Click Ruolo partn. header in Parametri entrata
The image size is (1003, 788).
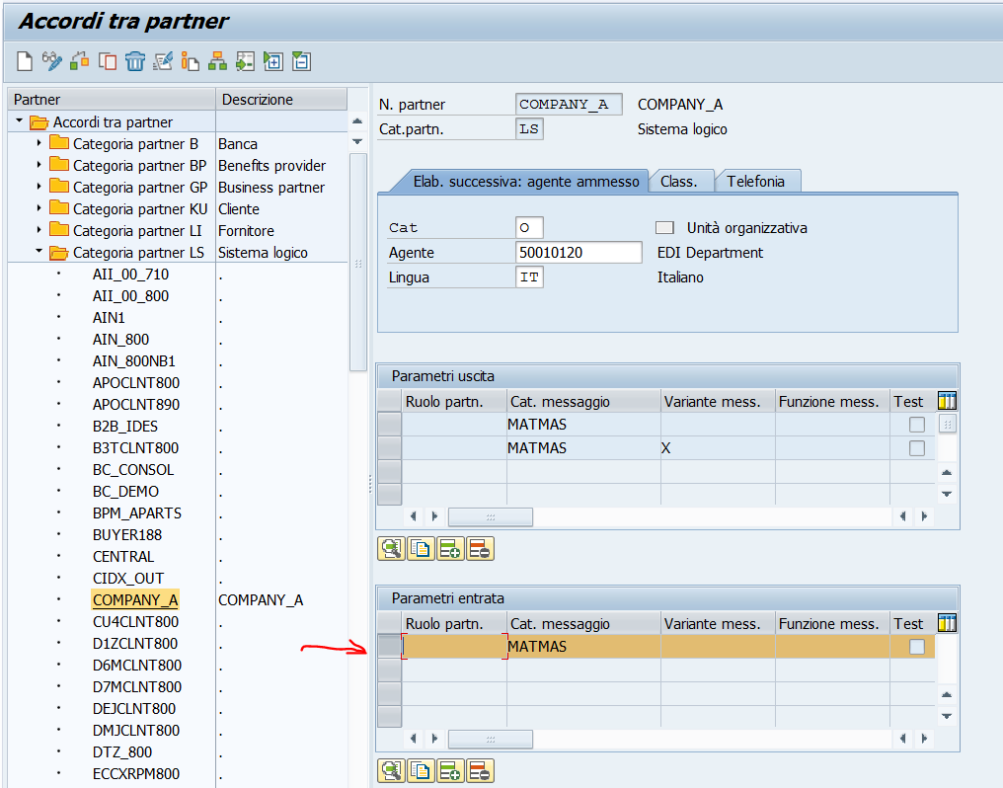pyautogui.click(x=454, y=624)
